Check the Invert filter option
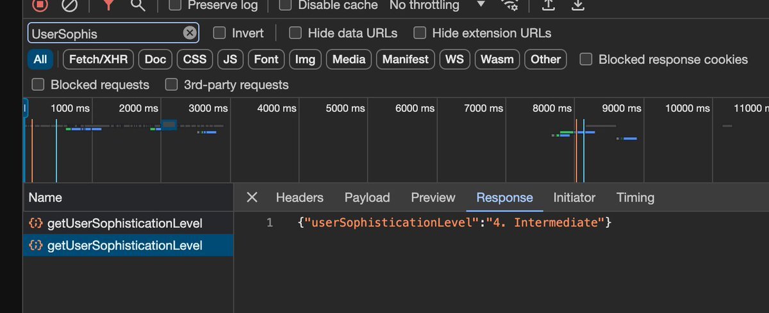This screenshot has width=769, height=313. [219, 33]
